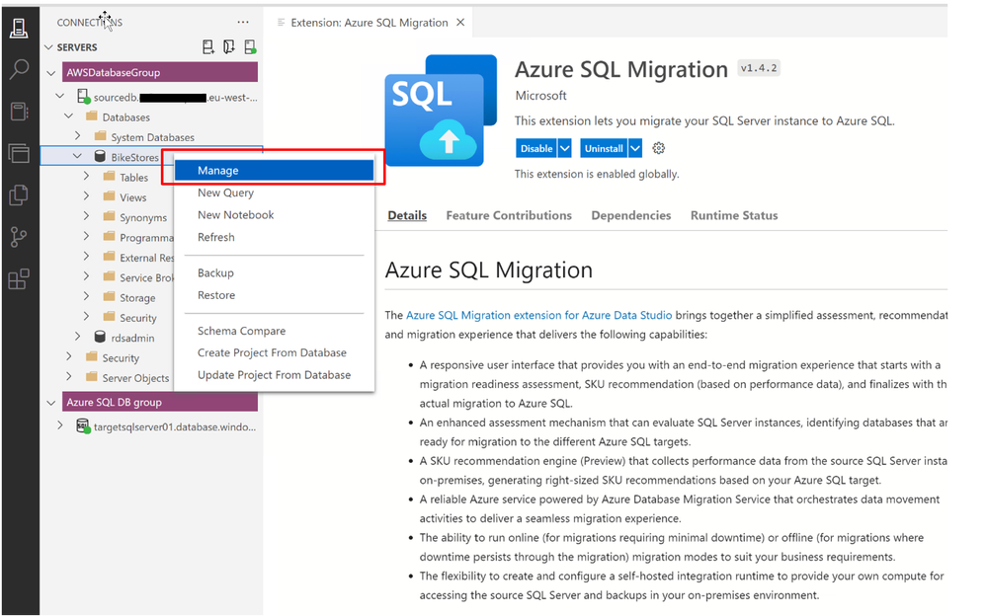Viewport: 987px width, 616px height.
Task: Open the extension settings gear icon
Action: tap(658, 148)
